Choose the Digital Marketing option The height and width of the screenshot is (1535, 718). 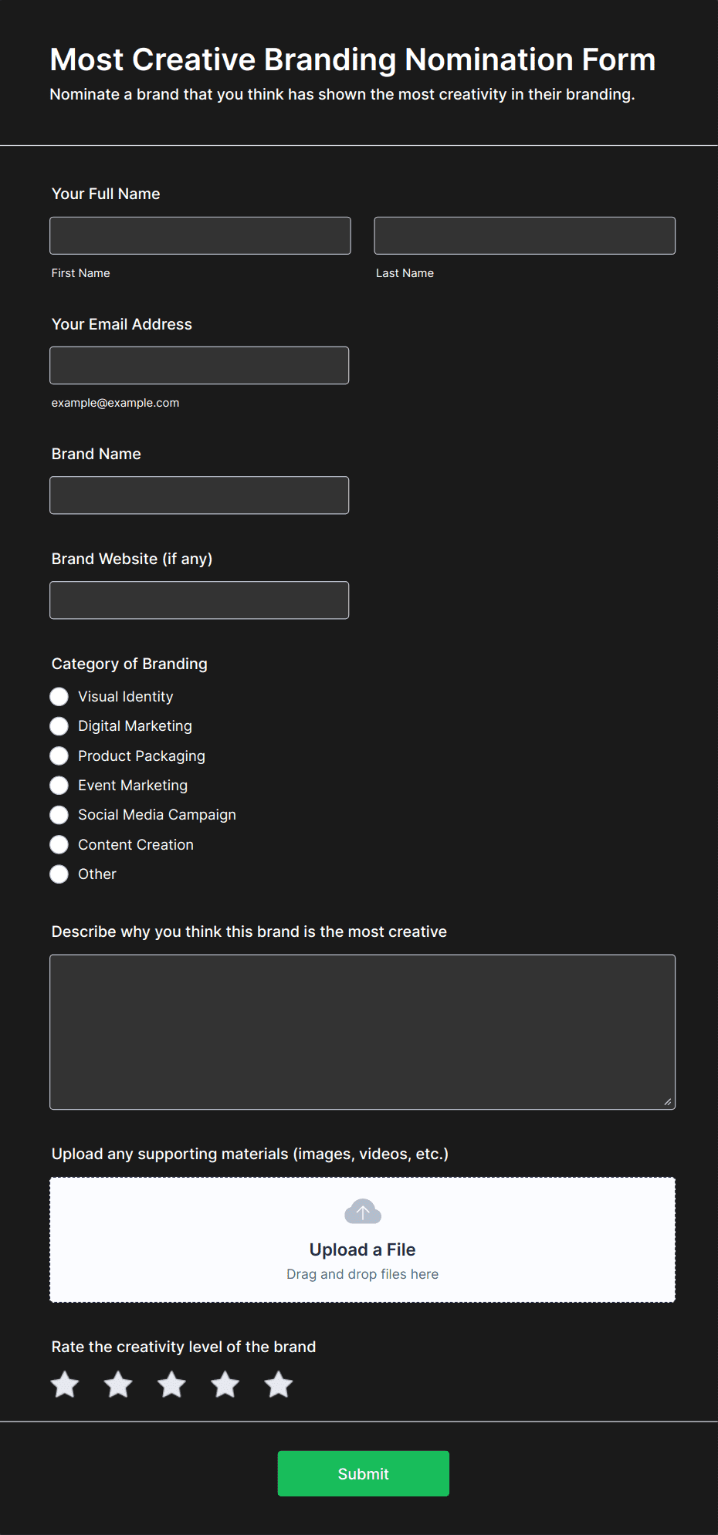pos(59,725)
